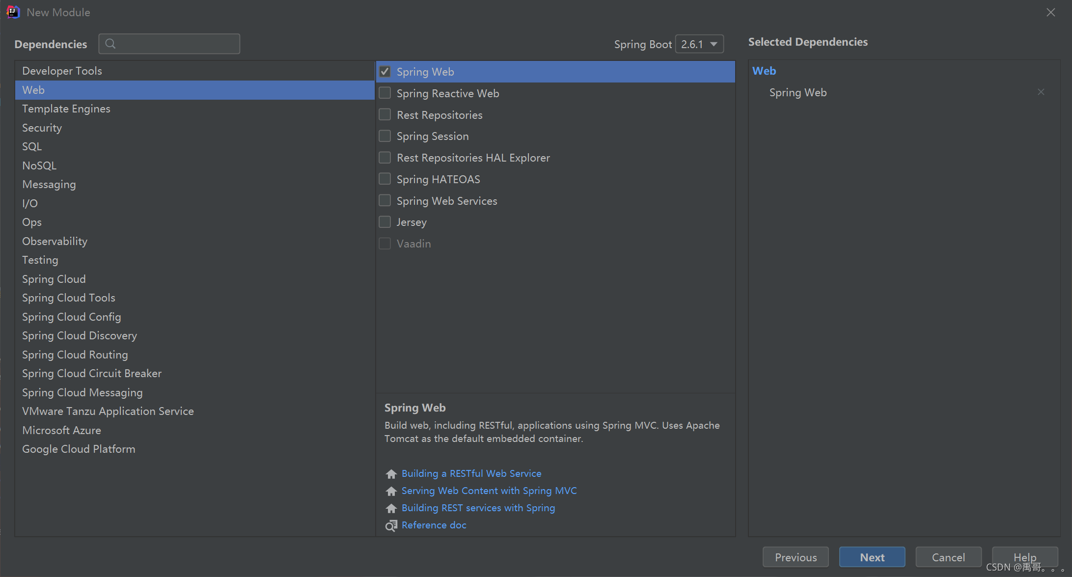Enable the Jersey checkbox
The image size is (1072, 577).
click(385, 222)
